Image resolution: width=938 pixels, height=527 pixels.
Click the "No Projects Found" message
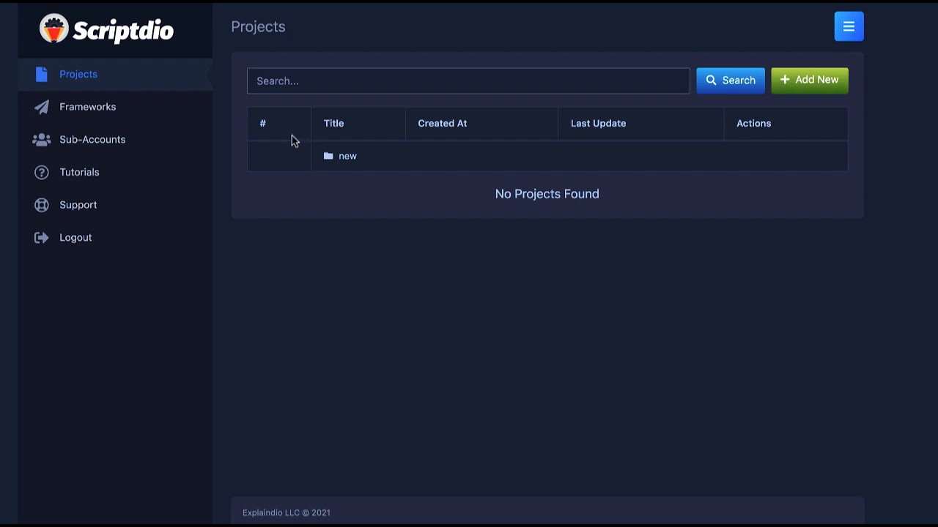pos(547,194)
